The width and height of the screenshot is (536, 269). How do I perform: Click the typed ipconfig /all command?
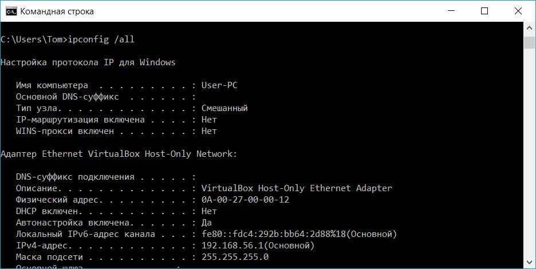click(101, 39)
